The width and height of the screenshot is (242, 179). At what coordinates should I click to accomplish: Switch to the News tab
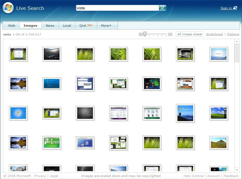[50, 26]
